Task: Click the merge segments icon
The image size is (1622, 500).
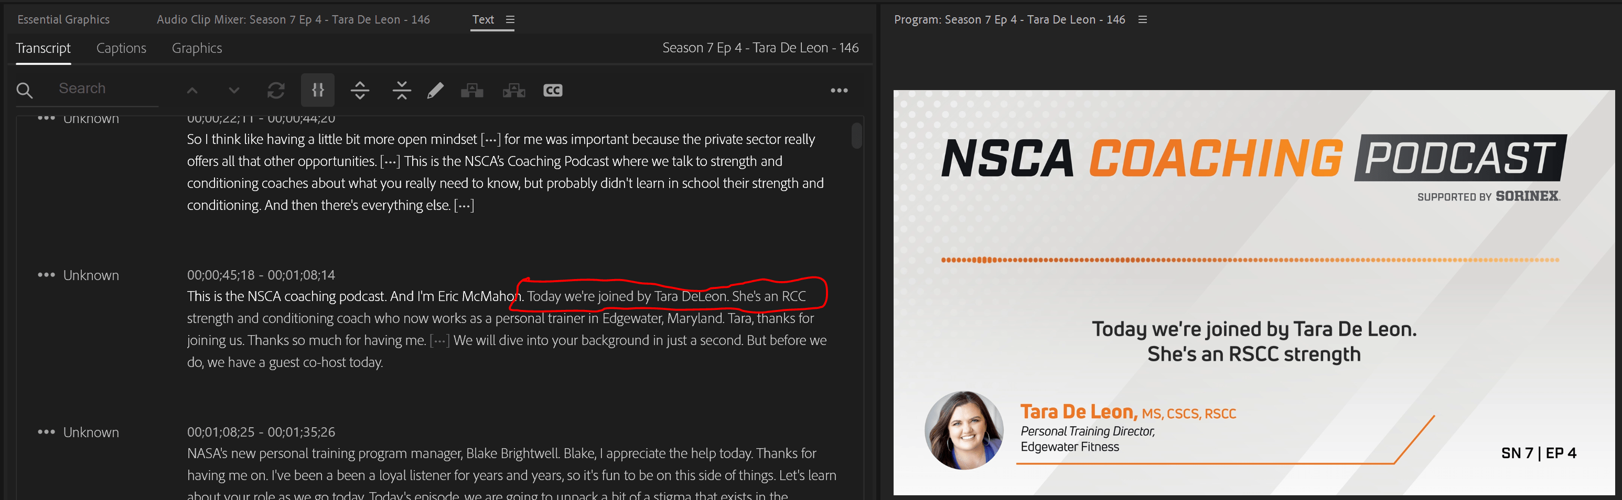Action: 401,90
